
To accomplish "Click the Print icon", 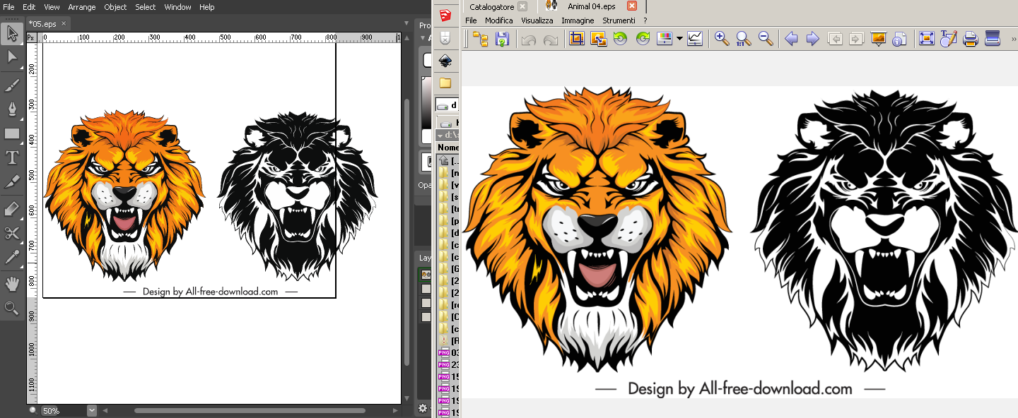I will (971, 39).
